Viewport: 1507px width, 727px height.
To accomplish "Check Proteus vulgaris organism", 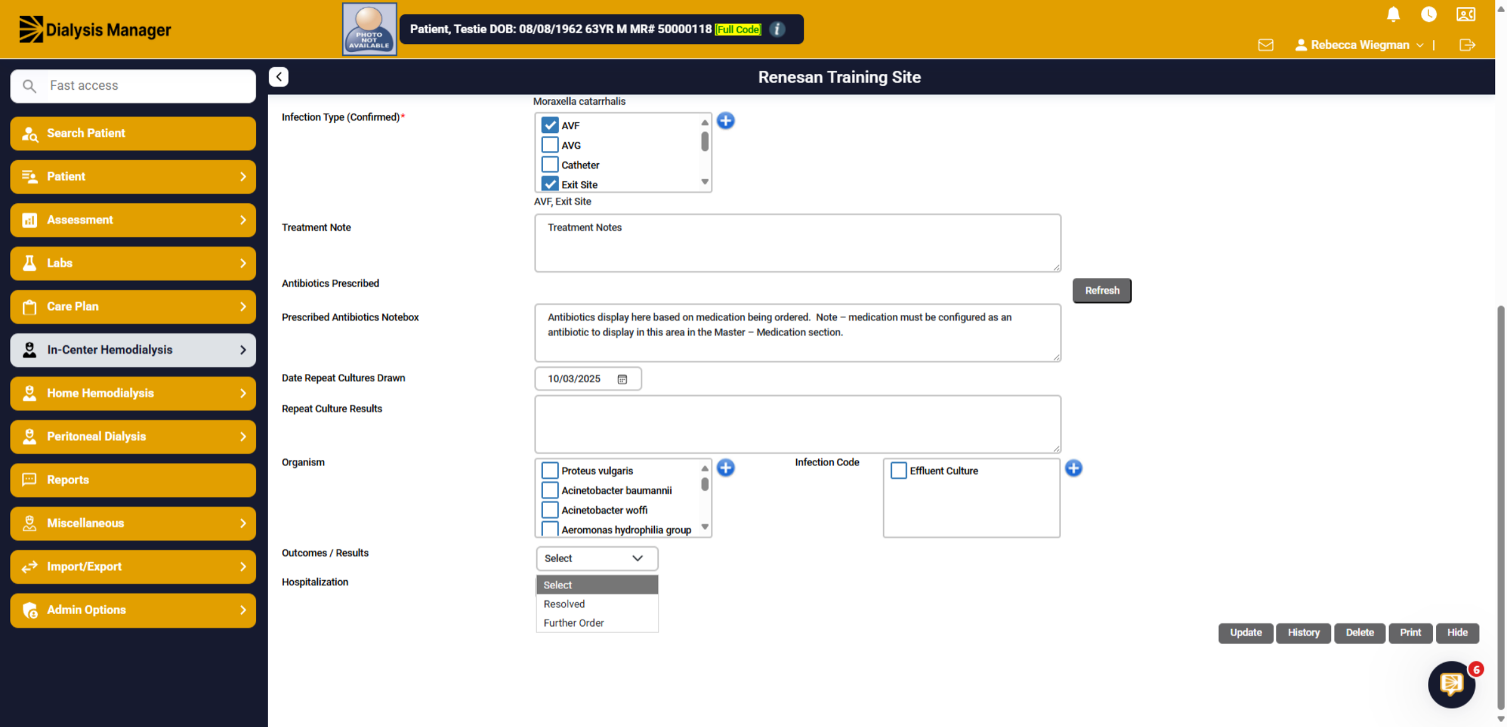I will coord(550,470).
